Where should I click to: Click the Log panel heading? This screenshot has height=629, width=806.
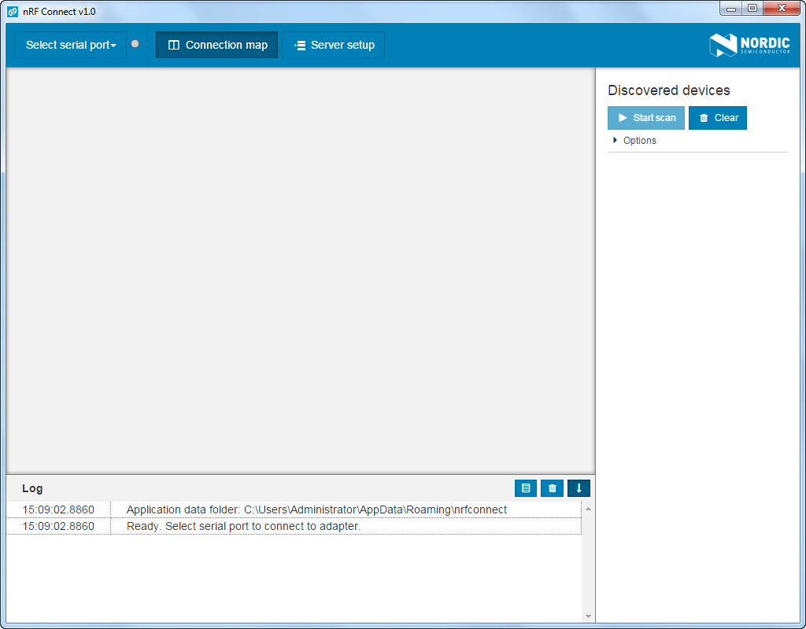pyautogui.click(x=32, y=488)
